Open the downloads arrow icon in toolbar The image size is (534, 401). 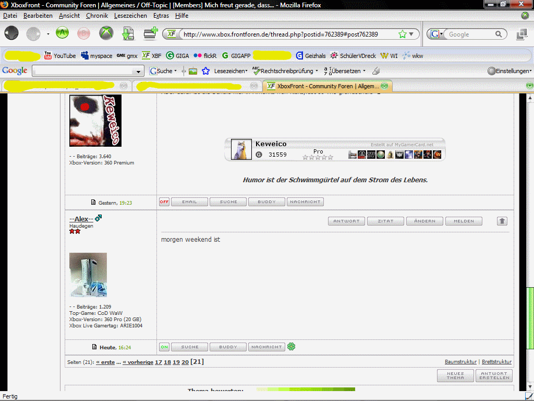[128, 34]
